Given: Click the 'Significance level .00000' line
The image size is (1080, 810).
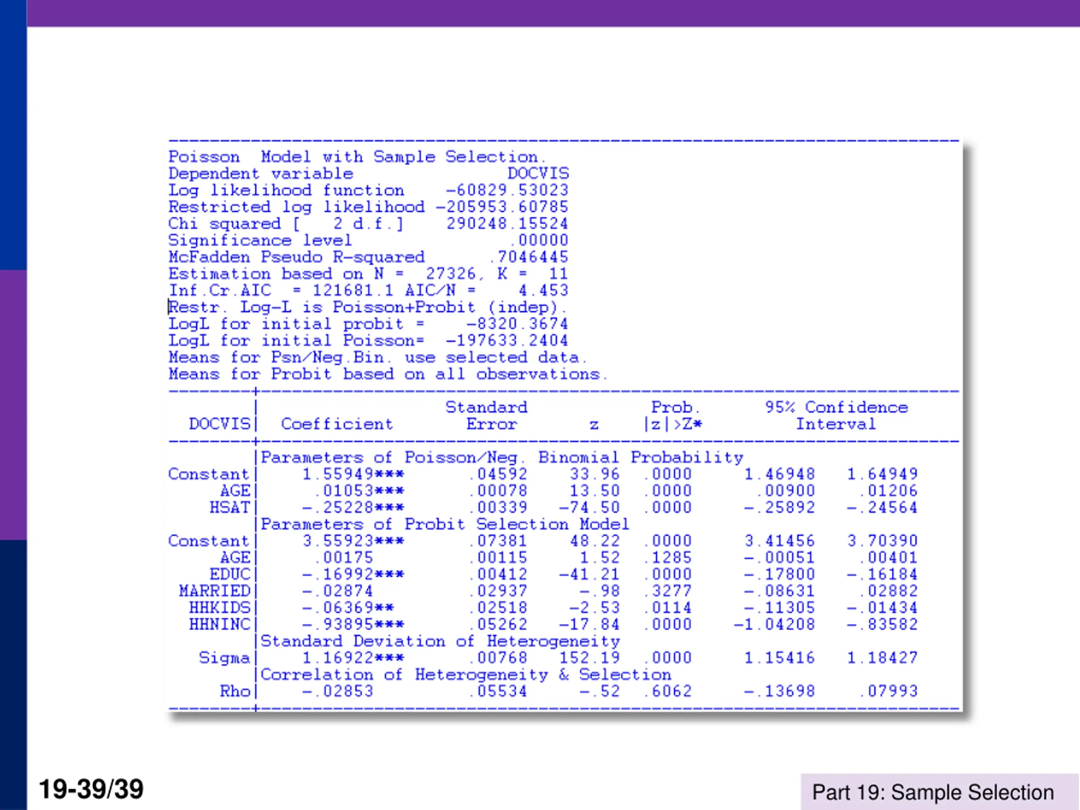Looking at the screenshot, I should coord(369,240).
